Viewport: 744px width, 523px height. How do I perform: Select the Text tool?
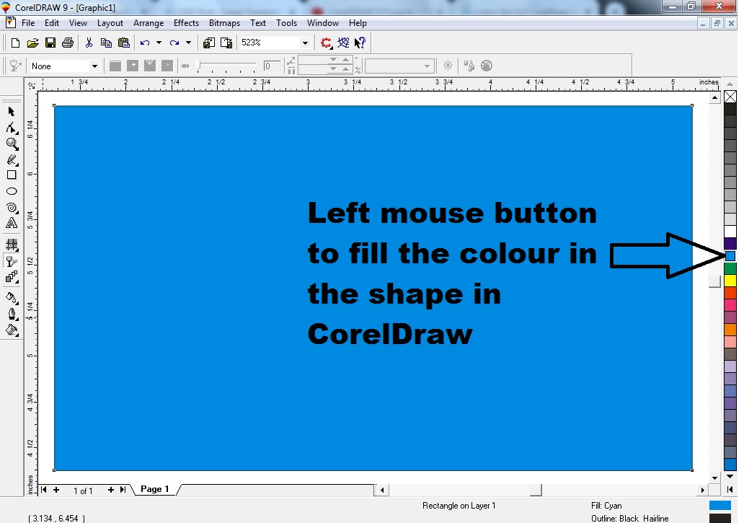(12, 223)
